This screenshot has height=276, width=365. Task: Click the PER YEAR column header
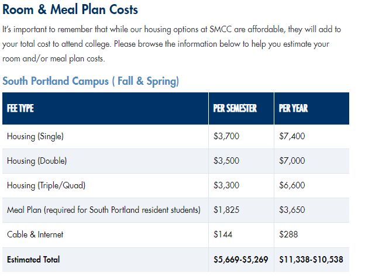coord(293,109)
